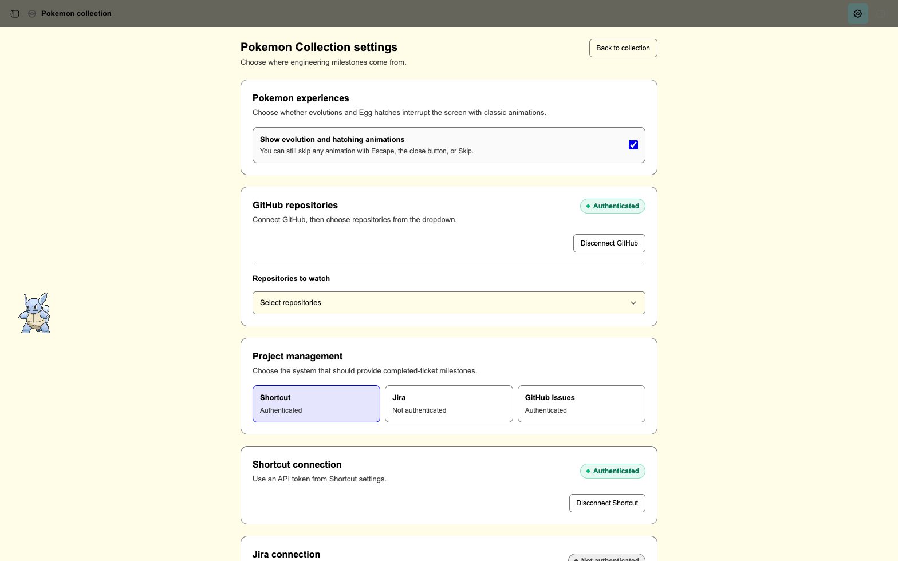Disconnect Shortcut integration

pos(607,503)
